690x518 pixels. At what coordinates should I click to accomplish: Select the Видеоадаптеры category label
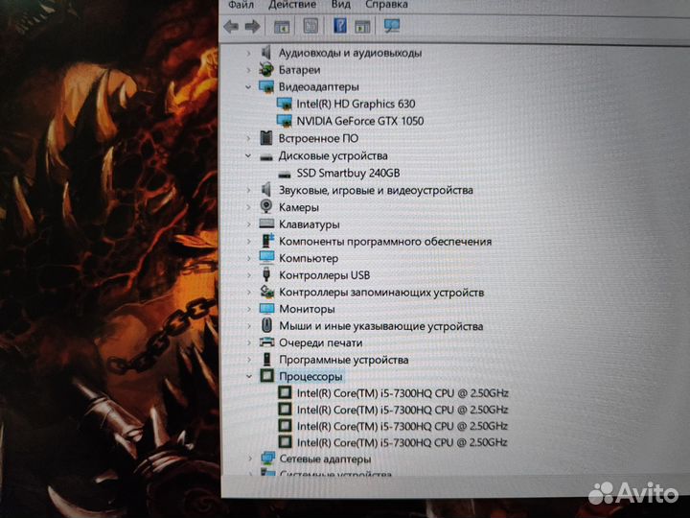click(319, 87)
